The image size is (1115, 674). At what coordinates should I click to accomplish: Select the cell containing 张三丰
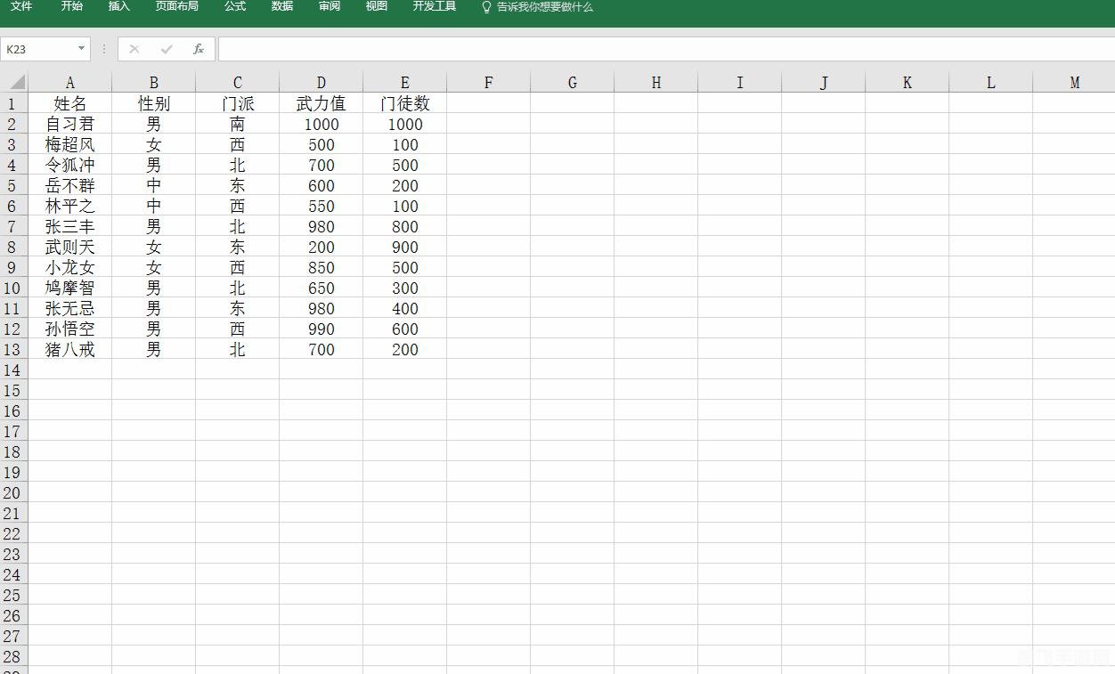coord(70,226)
